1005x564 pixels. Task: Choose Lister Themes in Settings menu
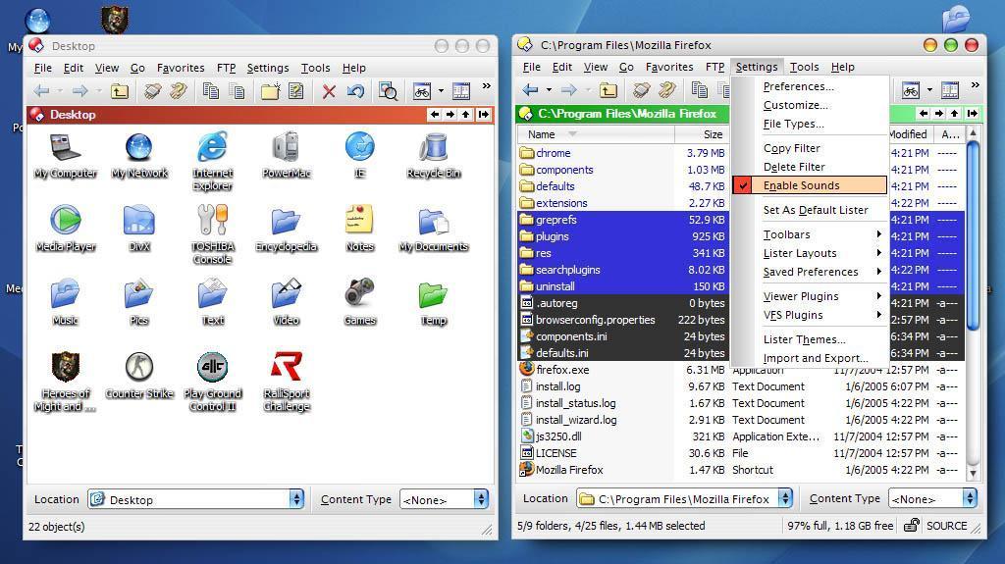tap(805, 339)
